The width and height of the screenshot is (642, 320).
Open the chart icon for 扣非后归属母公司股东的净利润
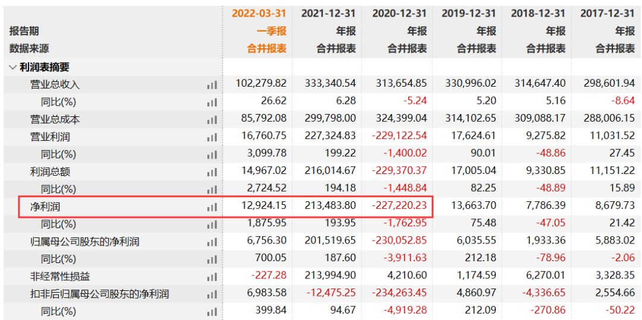(x=212, y=294)
